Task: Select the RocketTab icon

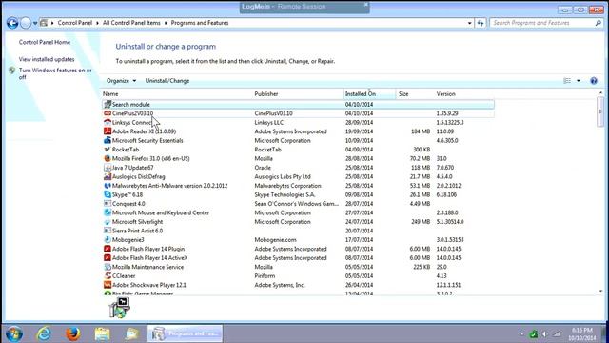Action: (108, 150)
